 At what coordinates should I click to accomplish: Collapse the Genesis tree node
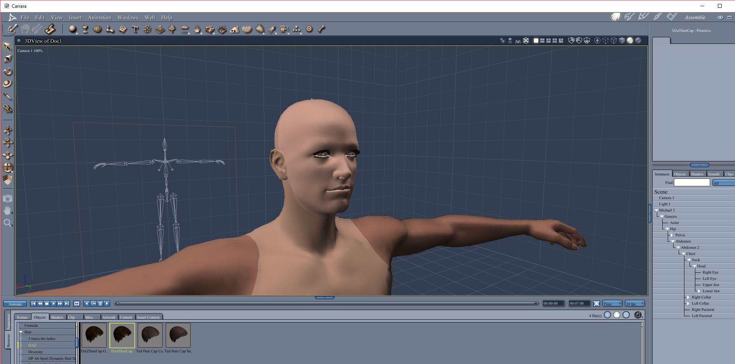[x=662, y=217]
